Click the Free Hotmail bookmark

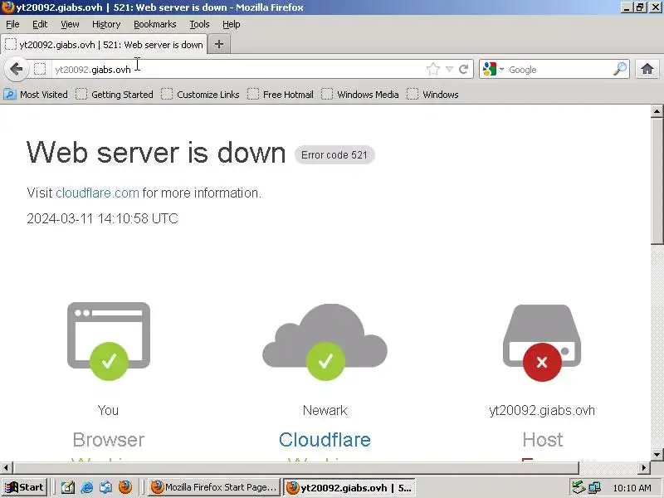[x=281, y=95]
